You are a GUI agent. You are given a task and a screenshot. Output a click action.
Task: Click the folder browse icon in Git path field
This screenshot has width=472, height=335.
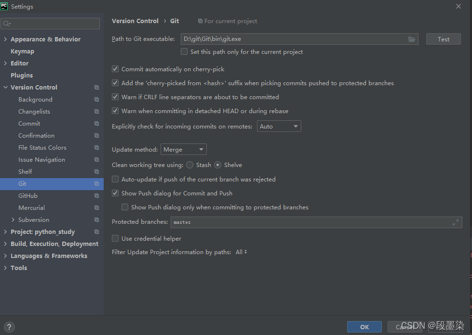[x=412, y=39]
